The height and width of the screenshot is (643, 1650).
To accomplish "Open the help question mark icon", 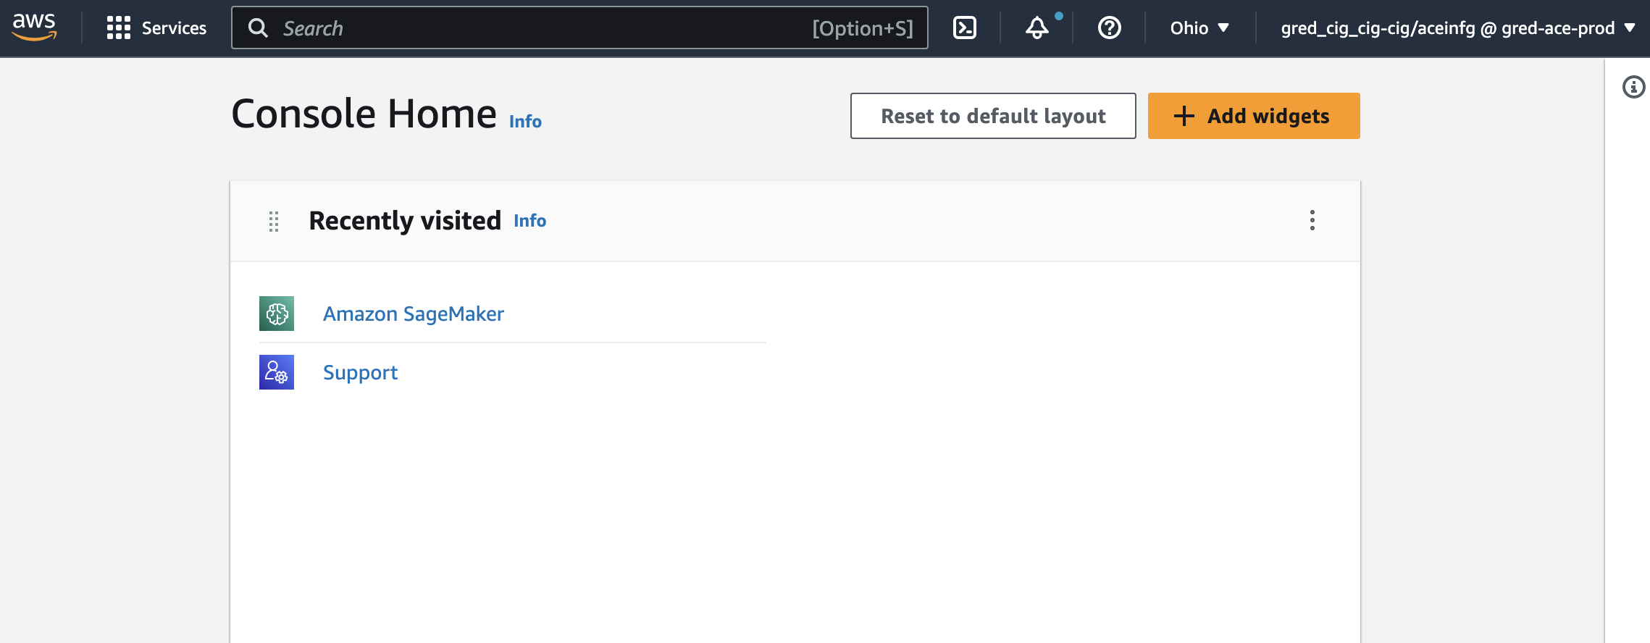I will click(1110, 28).
